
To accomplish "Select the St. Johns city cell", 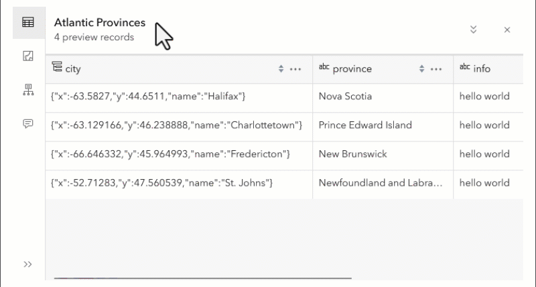I will click(161, 183).
